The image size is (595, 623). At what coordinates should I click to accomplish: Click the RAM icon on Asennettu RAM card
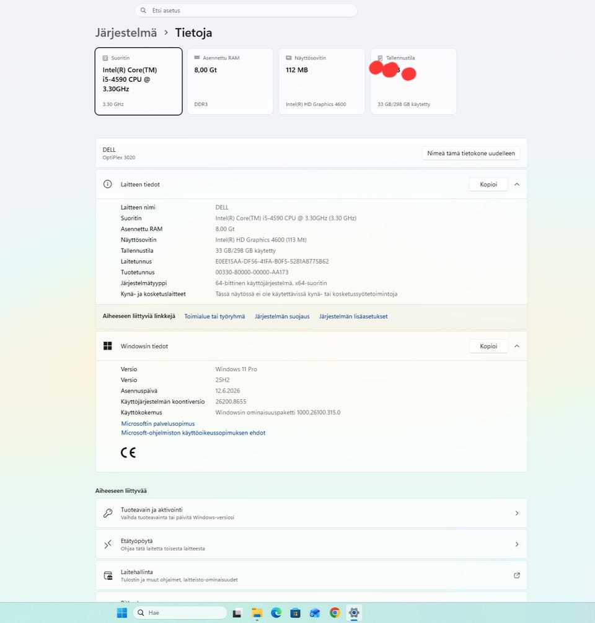[x=197, y=58]
